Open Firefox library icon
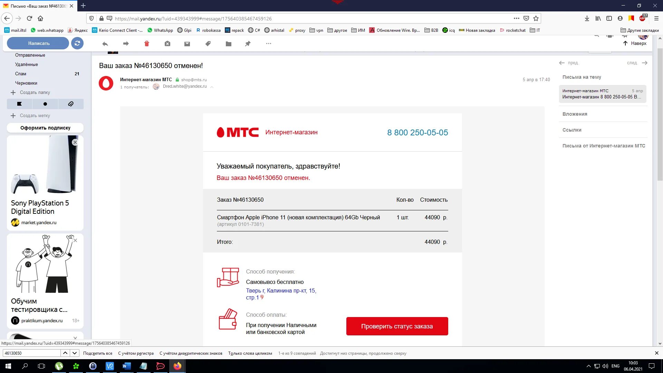The image size is (663, 373). pos(598,18)
